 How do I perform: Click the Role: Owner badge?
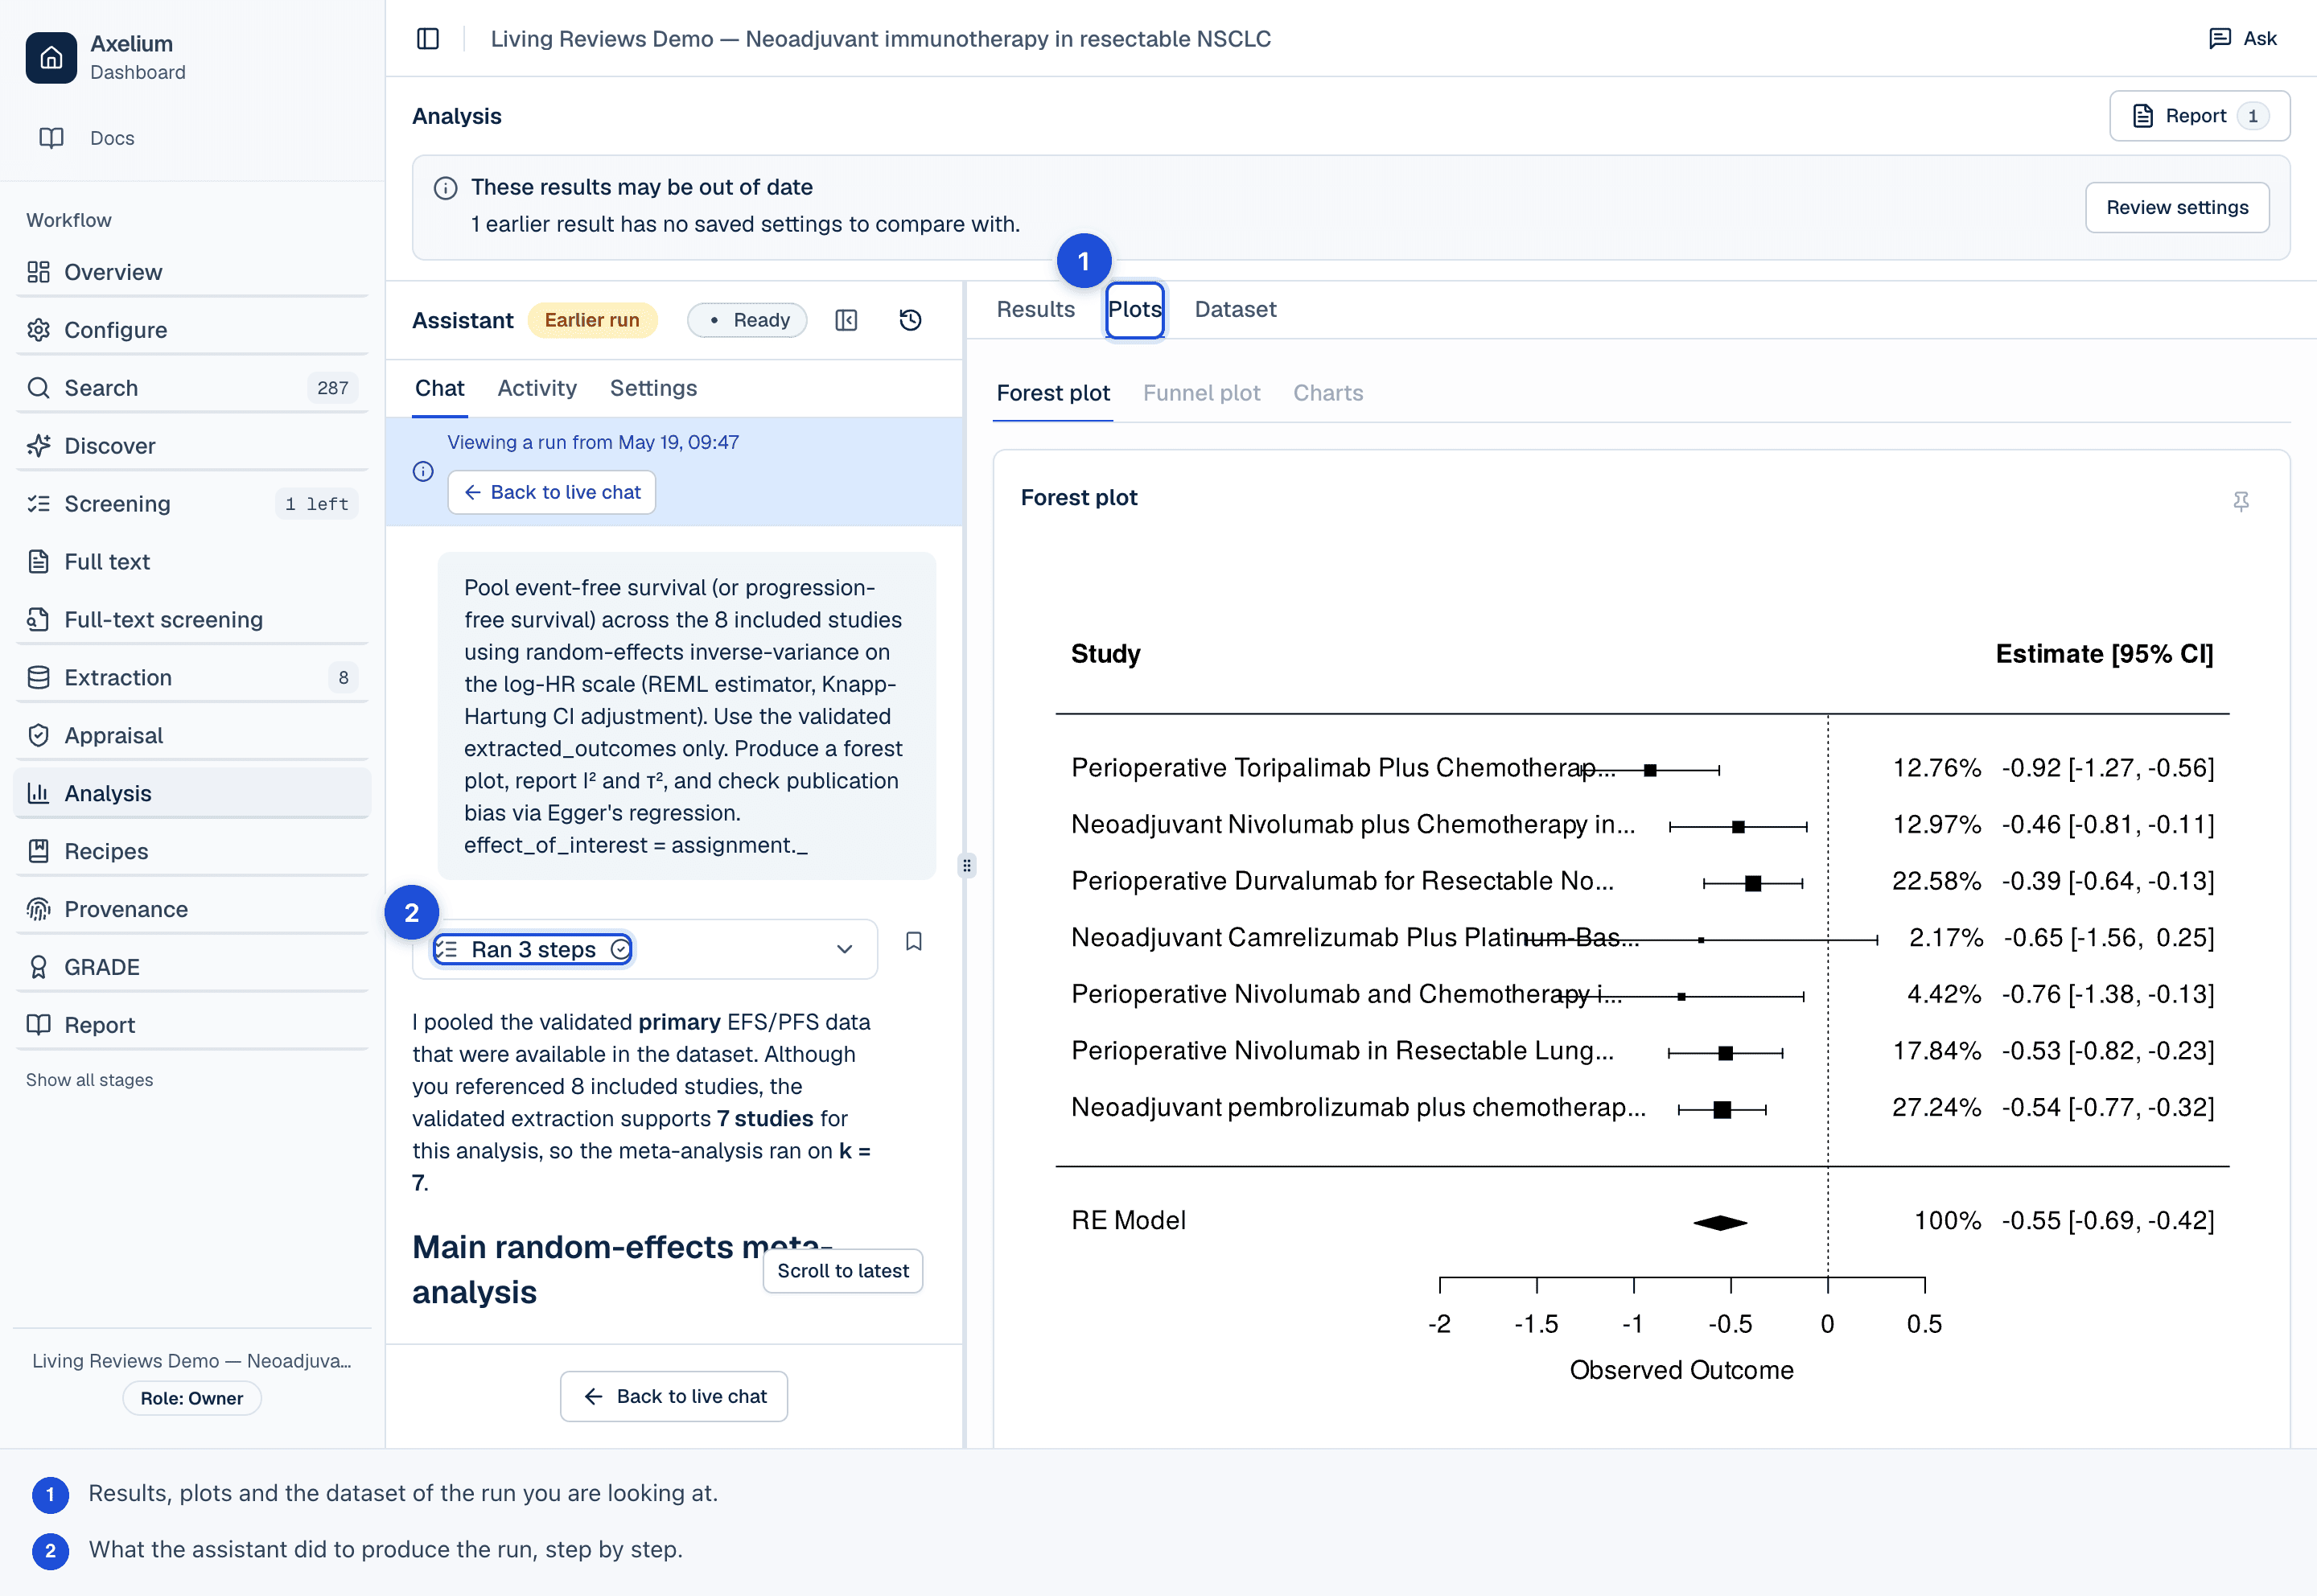click(x=191, y=1398)
